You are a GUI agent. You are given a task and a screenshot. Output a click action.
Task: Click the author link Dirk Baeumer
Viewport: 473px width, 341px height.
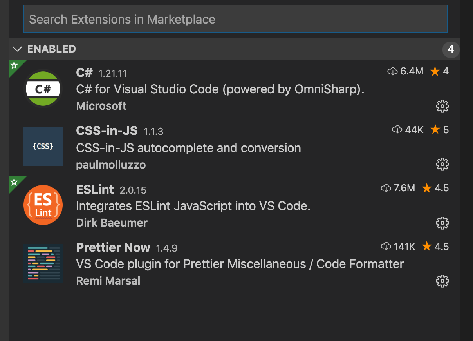click(111, 223)
